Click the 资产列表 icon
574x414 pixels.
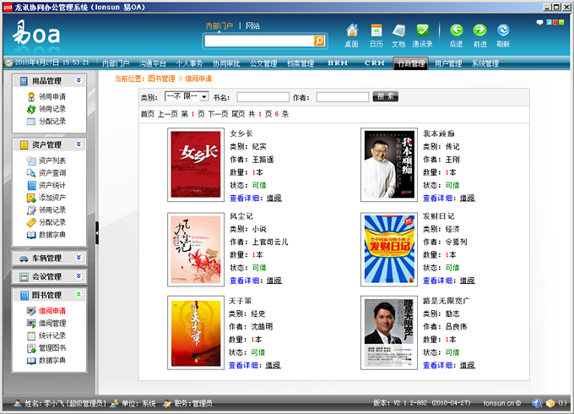pos(31,161)
